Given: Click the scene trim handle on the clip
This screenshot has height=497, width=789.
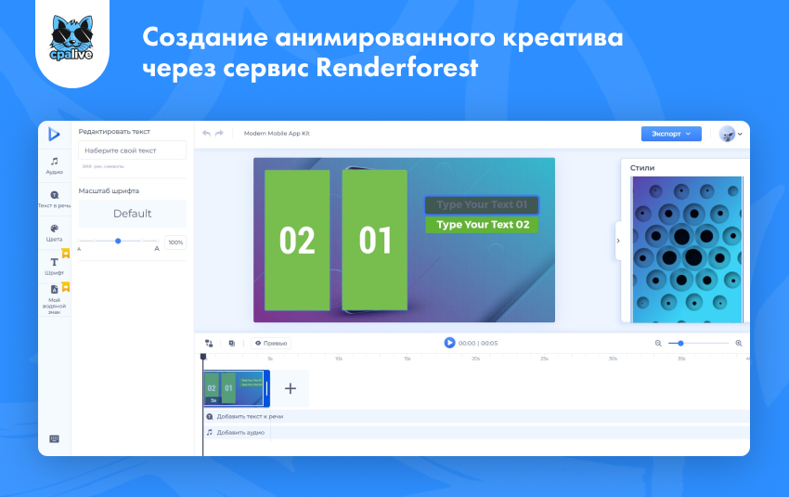Looking at the screenshot, I should tap(266, 388).
